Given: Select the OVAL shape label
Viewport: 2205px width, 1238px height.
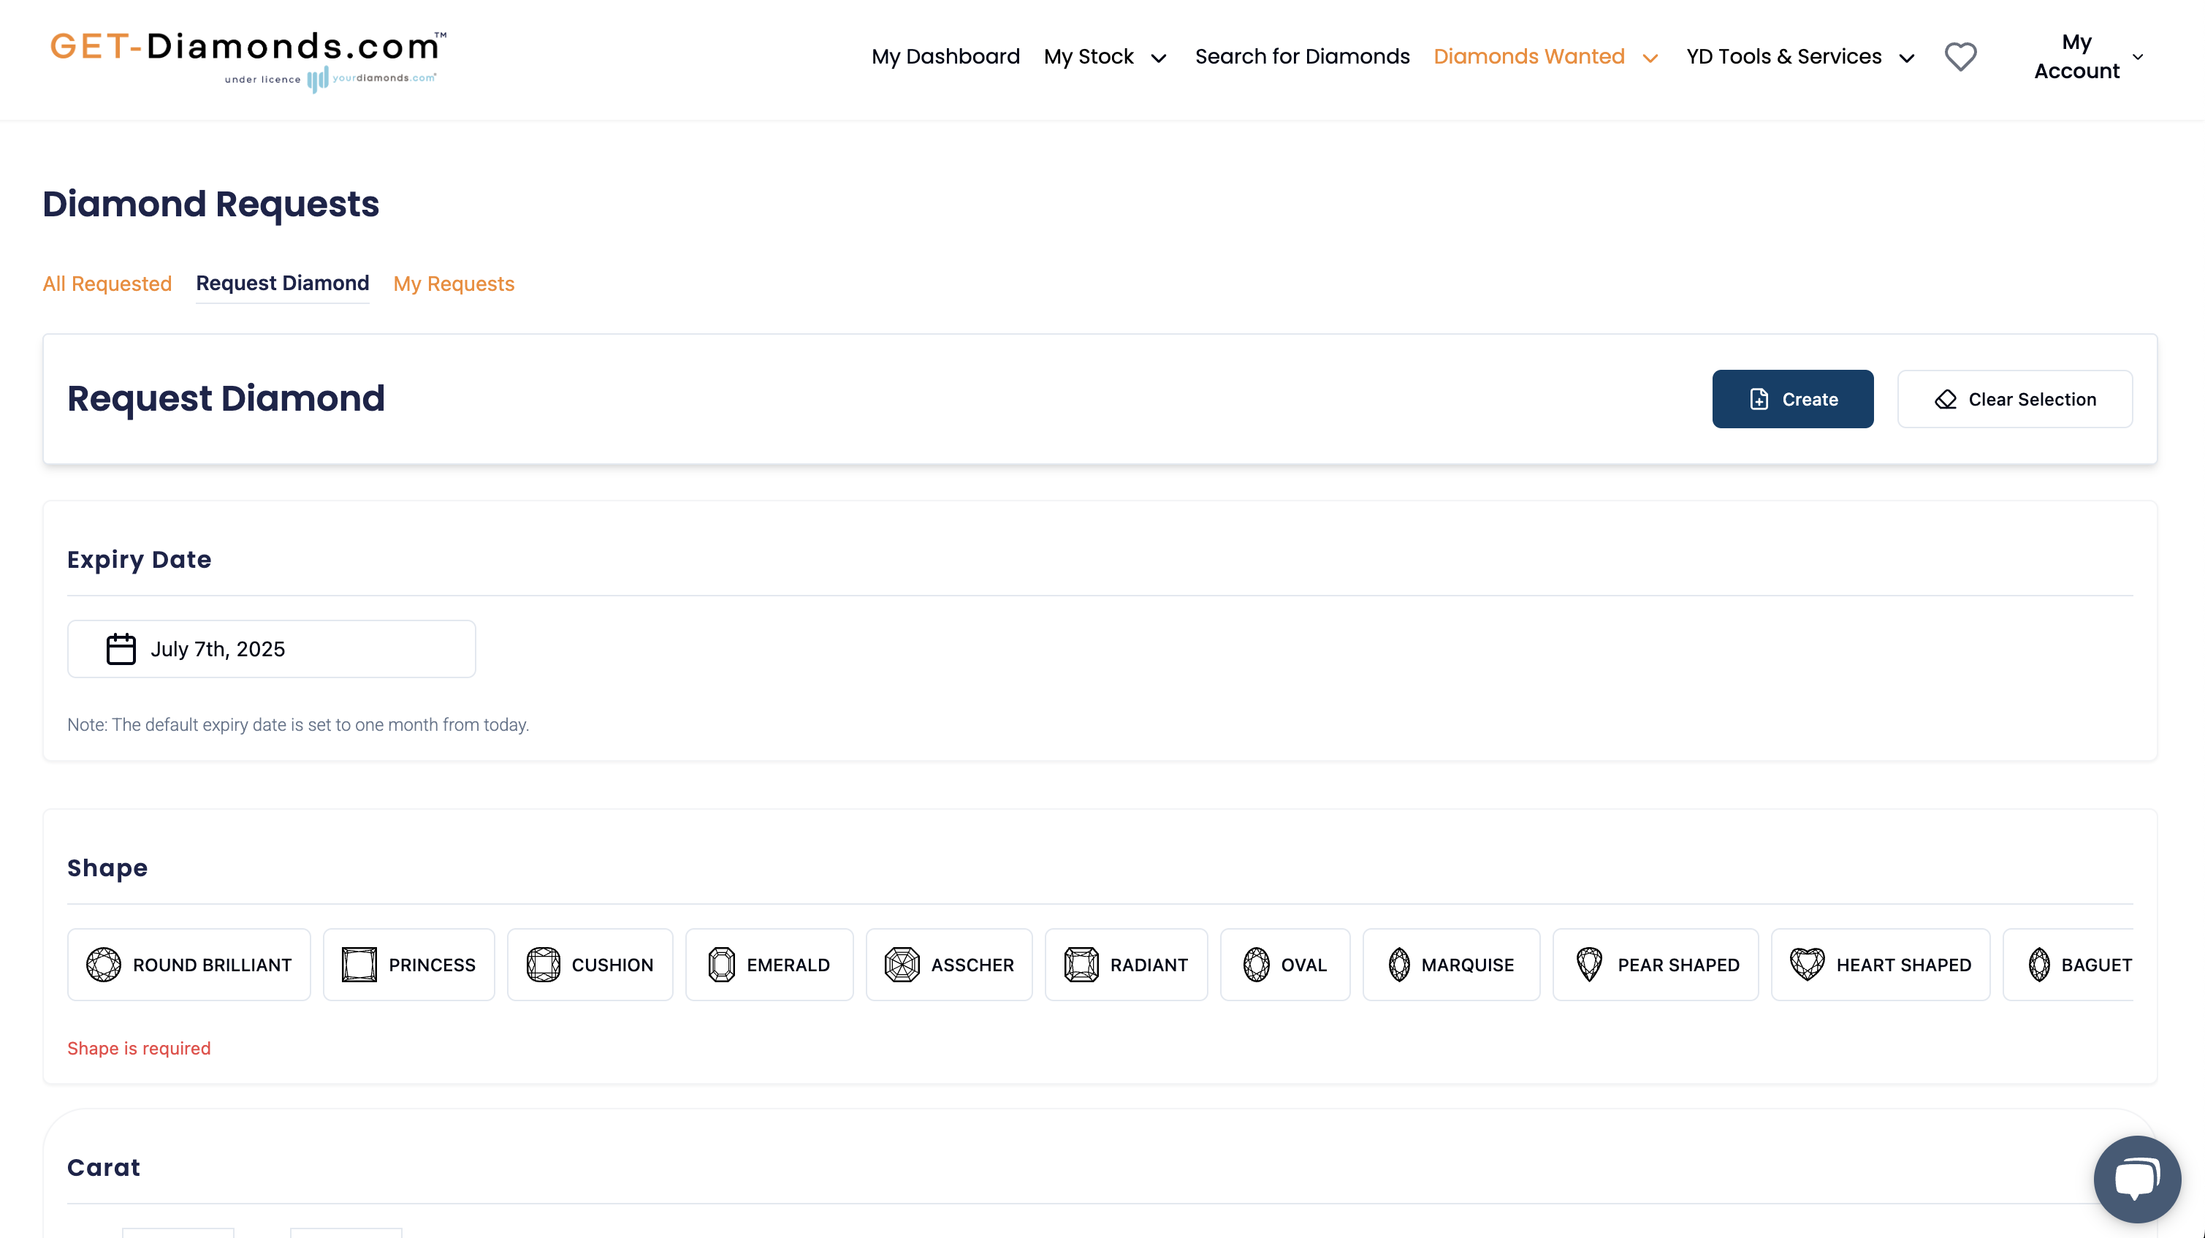Looking at the screenshot, I should point(1303,965).
